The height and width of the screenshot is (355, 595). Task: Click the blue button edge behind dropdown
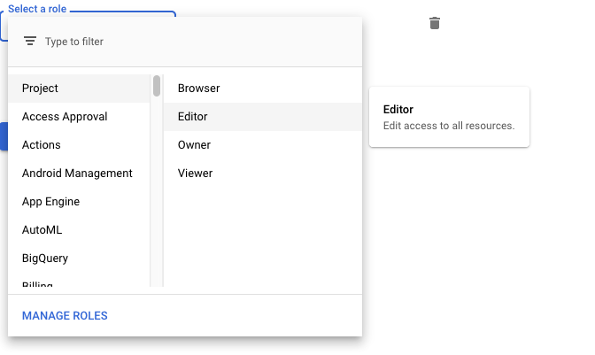coord(4,136)
